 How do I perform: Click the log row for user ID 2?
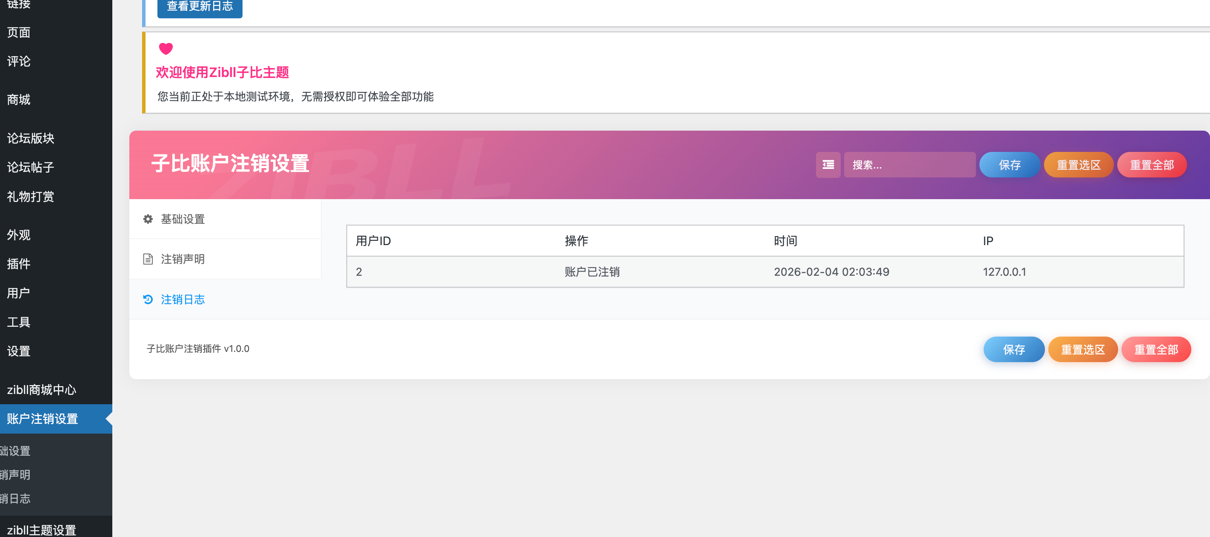pyautogui.click(x=765, y=271)
